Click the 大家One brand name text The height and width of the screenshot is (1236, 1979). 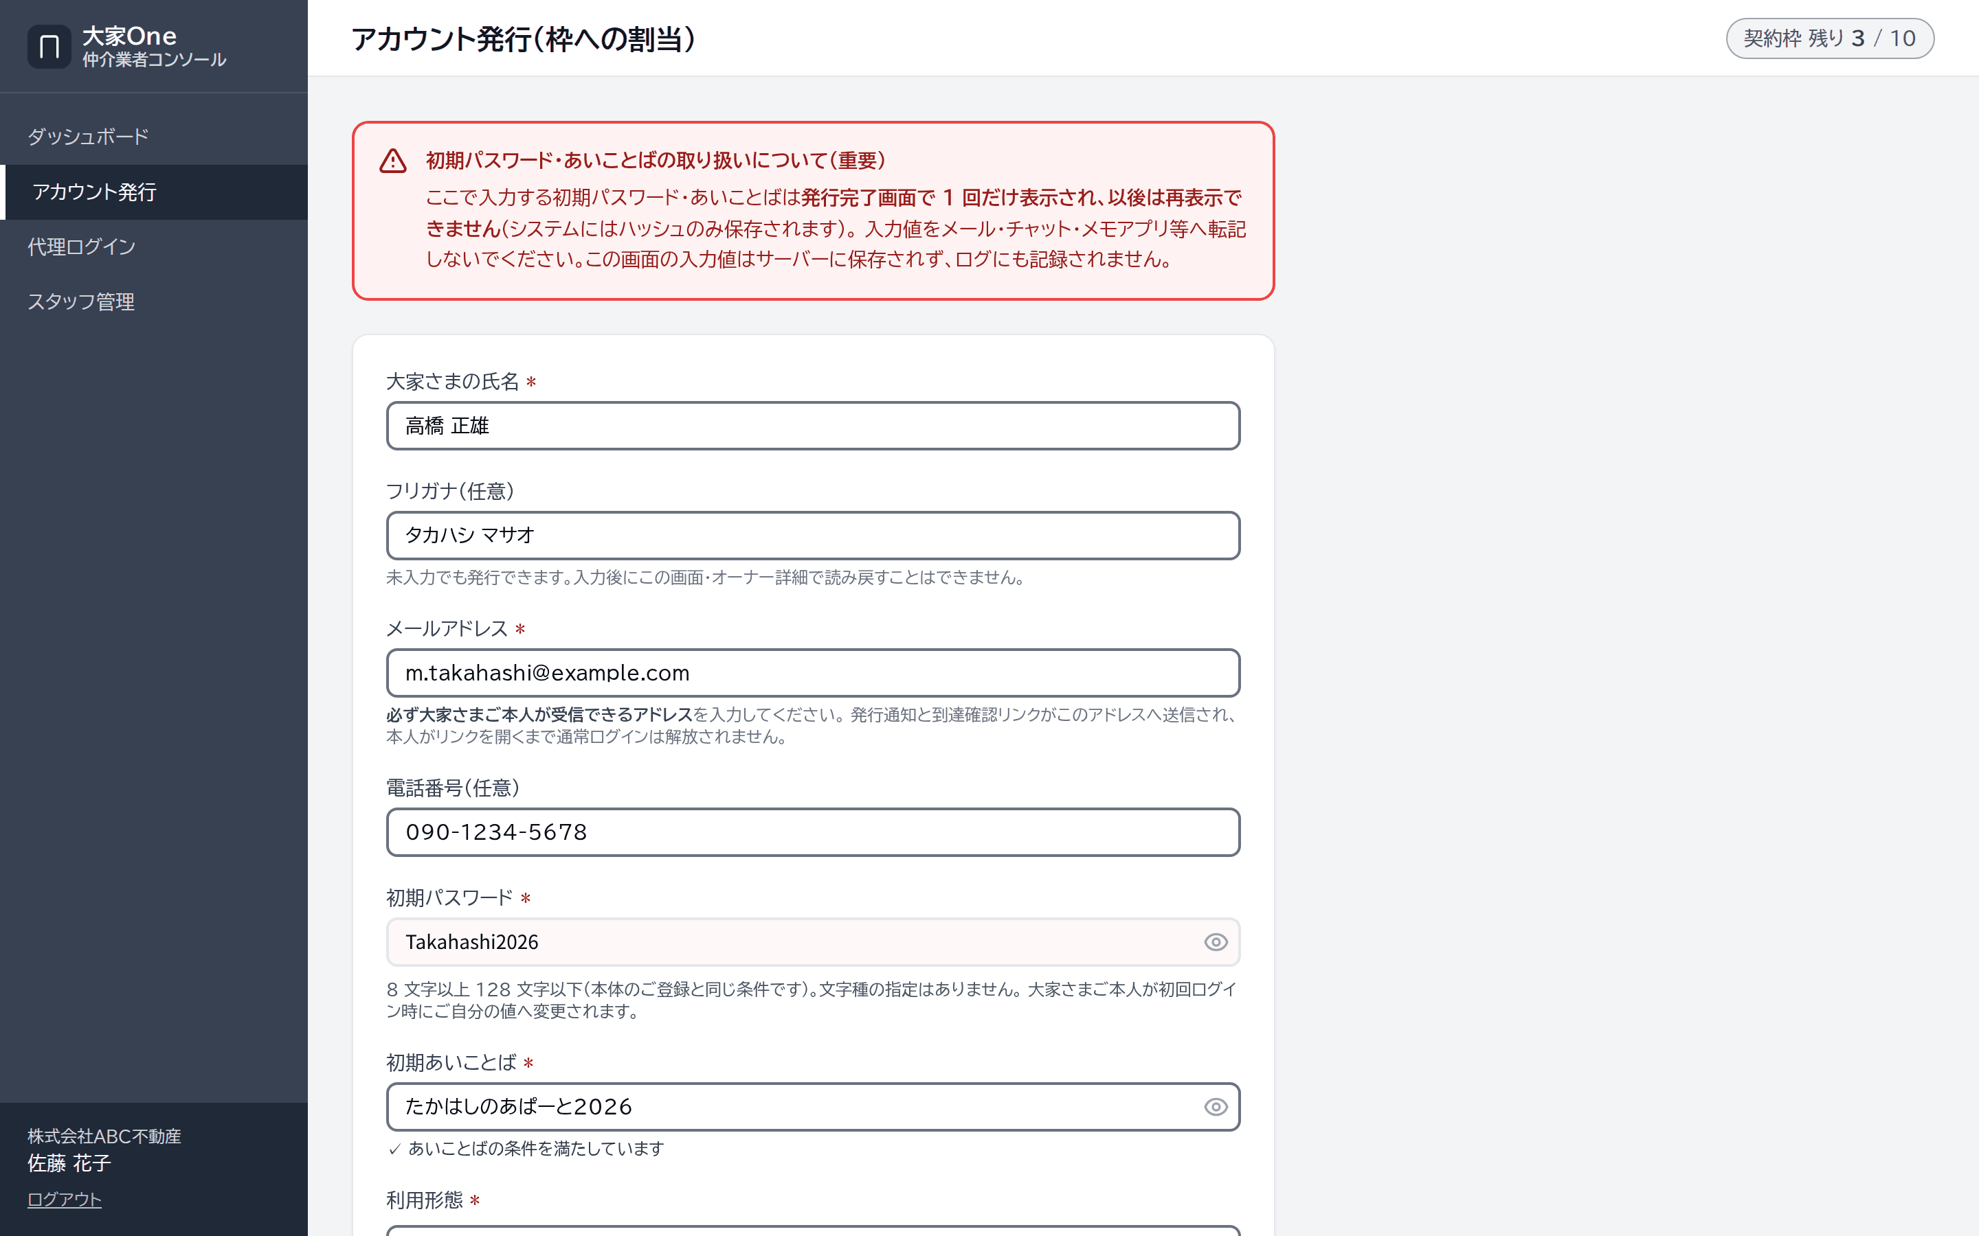tap(129, 36)
